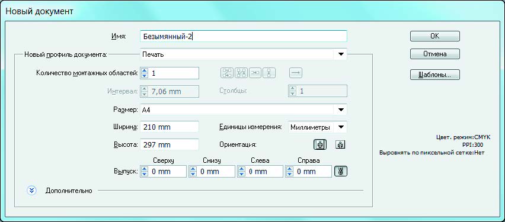Viewport: 505px width, 222px height.
Task: Click the Справа bleed value field
Action: coord(313,172)
